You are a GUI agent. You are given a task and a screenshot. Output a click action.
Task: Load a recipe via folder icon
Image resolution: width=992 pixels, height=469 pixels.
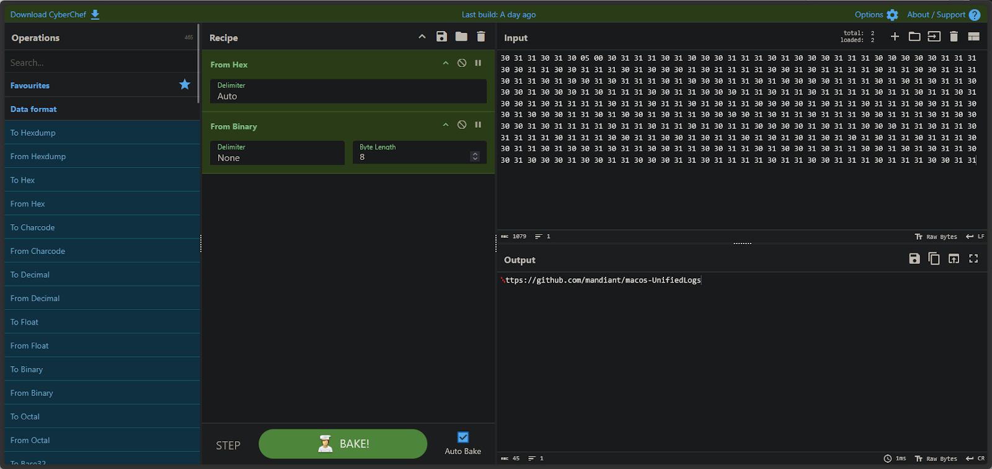(461, 37)
